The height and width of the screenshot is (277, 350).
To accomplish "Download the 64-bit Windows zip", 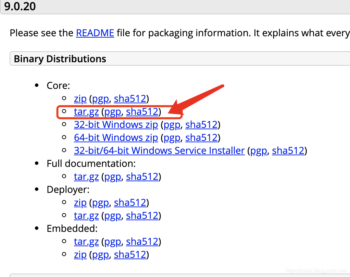I will 116,137.
